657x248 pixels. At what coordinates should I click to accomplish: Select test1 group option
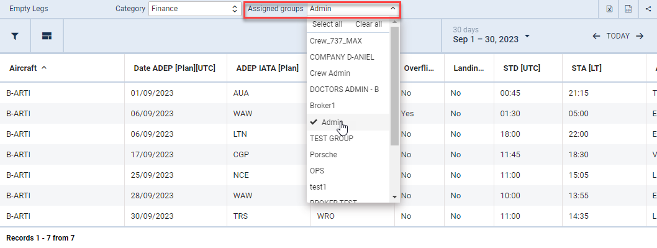pos(348,186)
